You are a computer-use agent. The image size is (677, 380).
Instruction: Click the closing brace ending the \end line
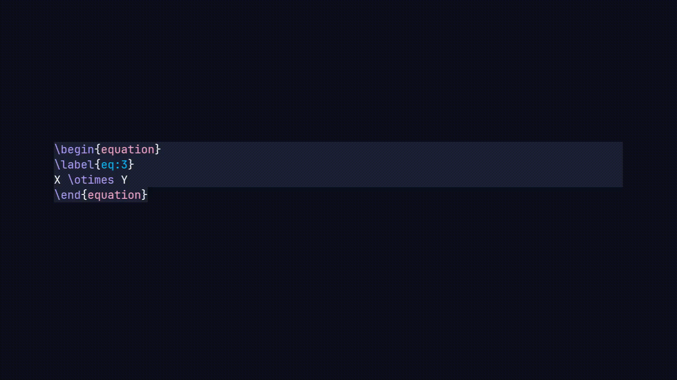(145, 195)
